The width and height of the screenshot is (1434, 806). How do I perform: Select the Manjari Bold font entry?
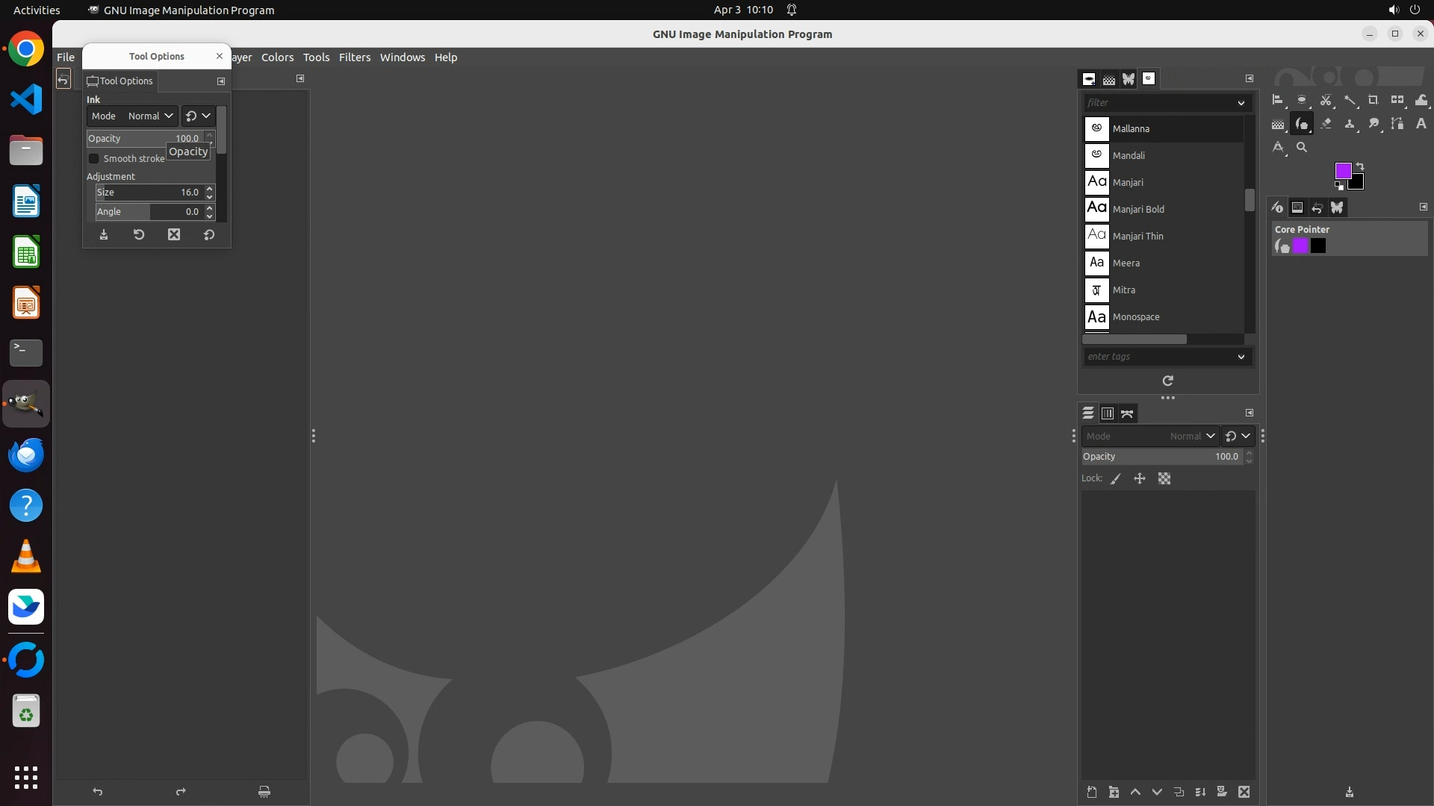(1138, 209)
